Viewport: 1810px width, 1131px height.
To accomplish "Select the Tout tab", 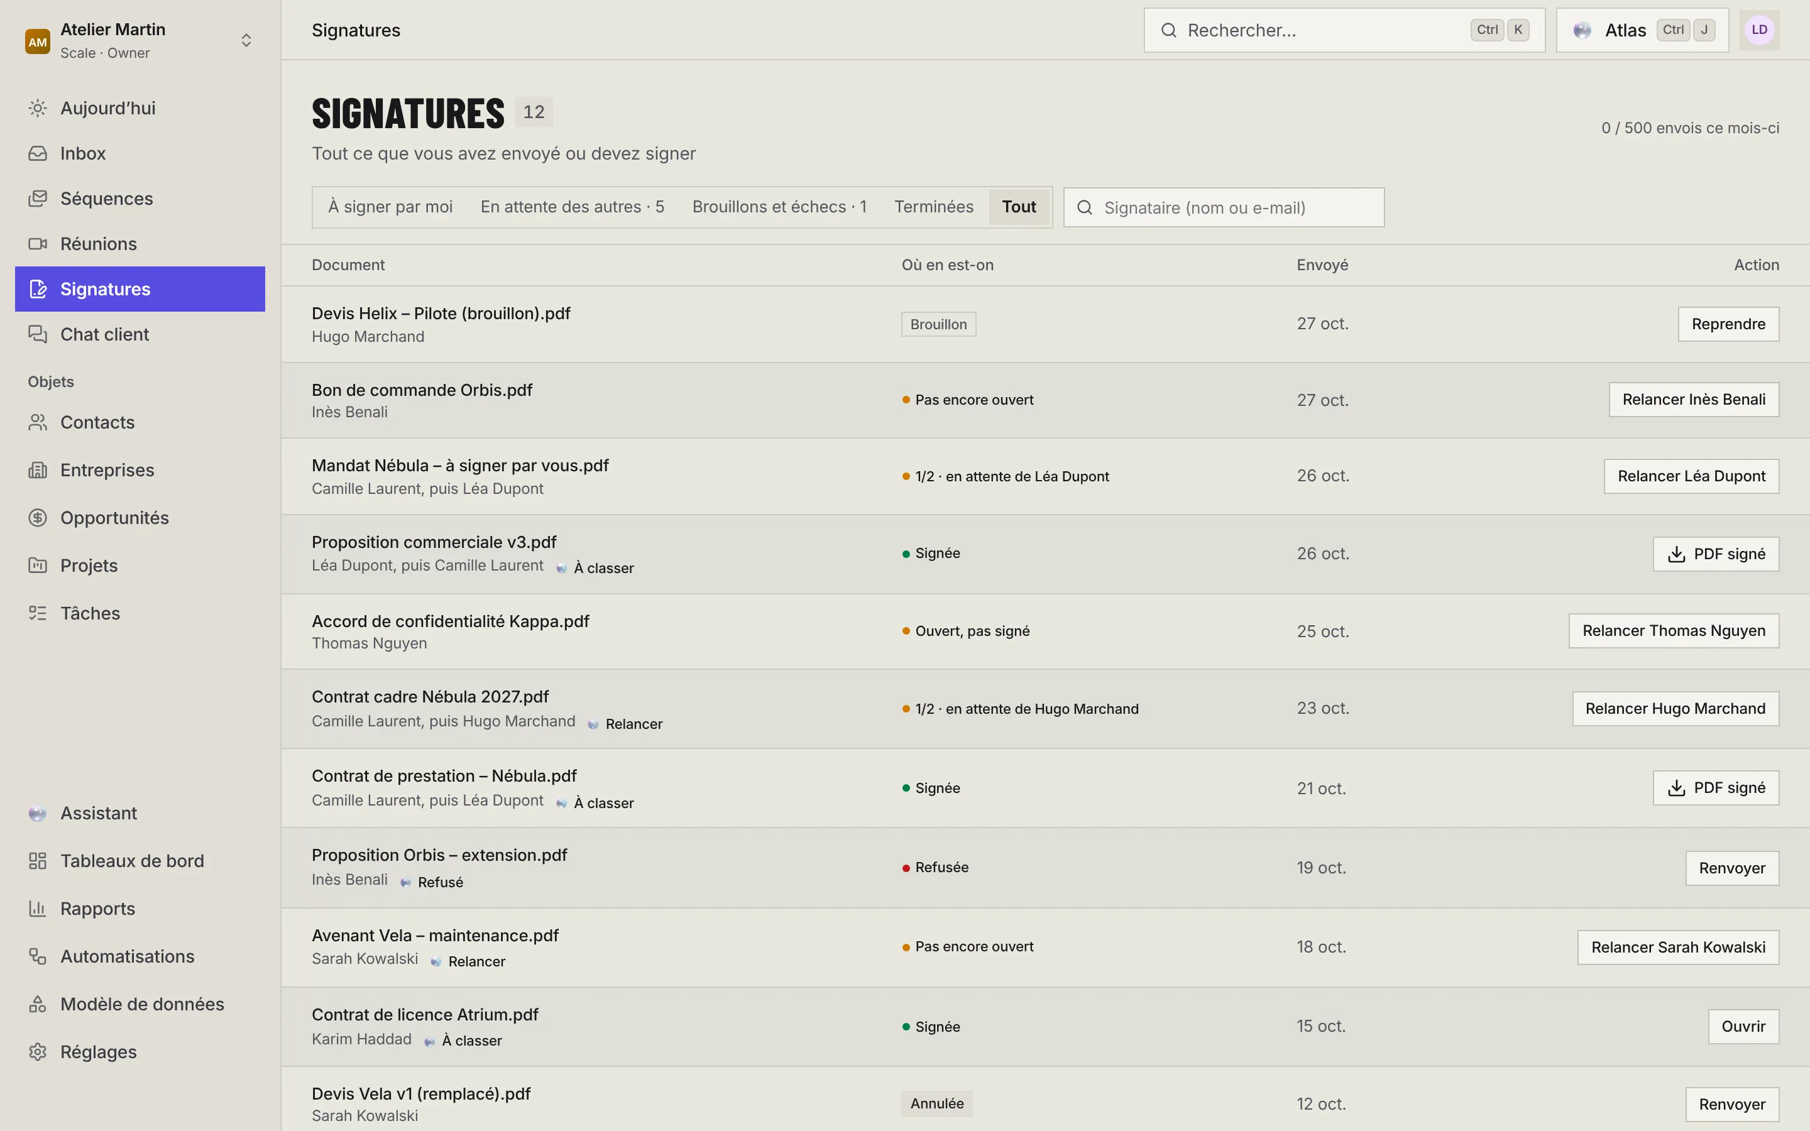I will point(1019,207).
